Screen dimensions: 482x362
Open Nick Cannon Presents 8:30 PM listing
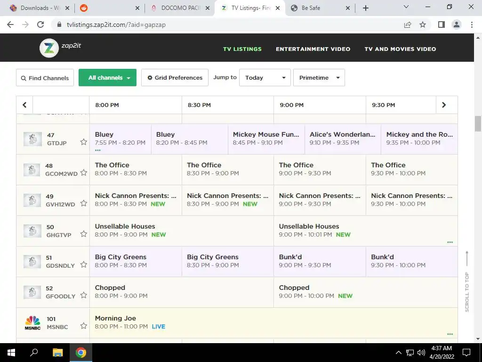click(227, 200)
